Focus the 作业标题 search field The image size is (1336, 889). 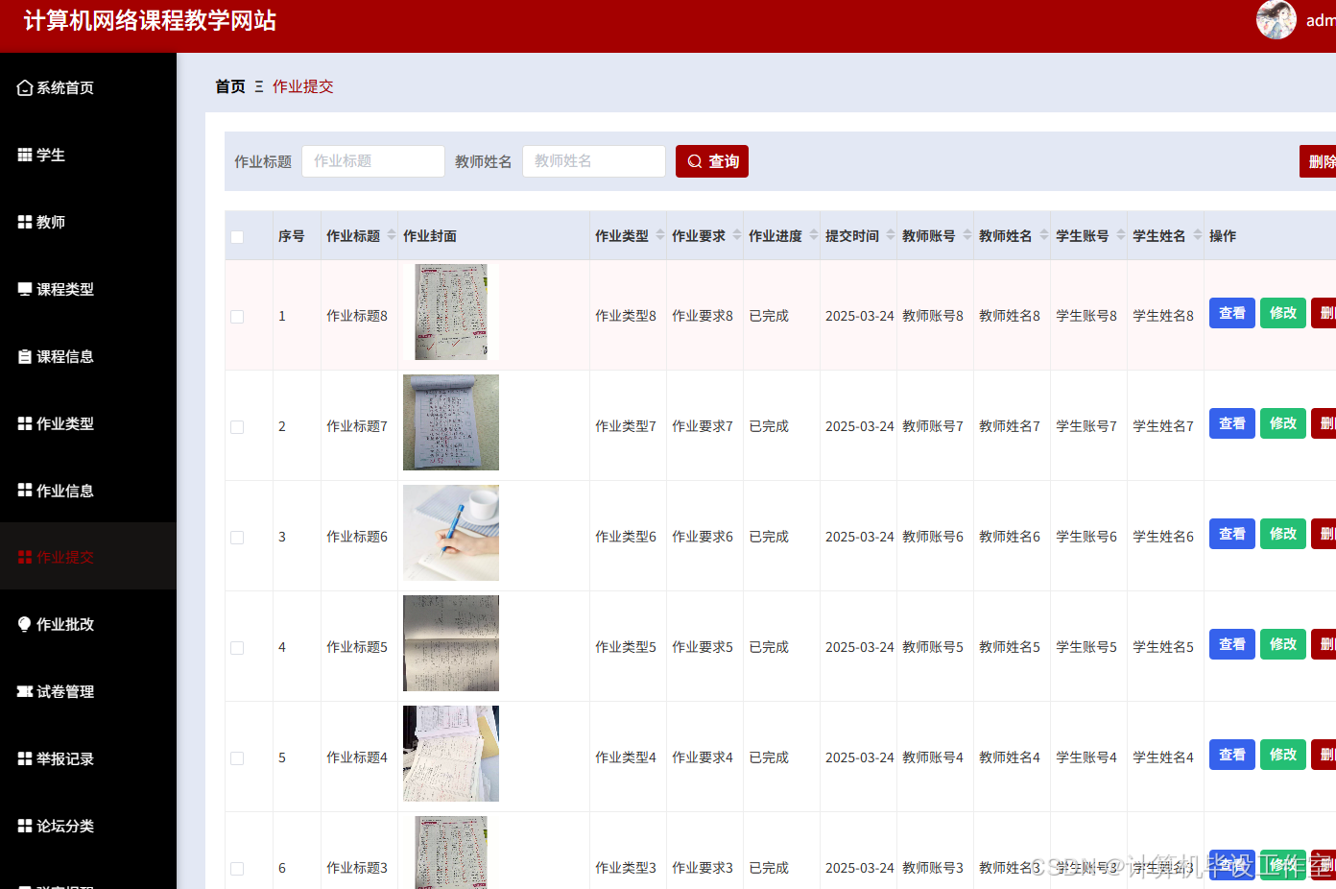373,161
